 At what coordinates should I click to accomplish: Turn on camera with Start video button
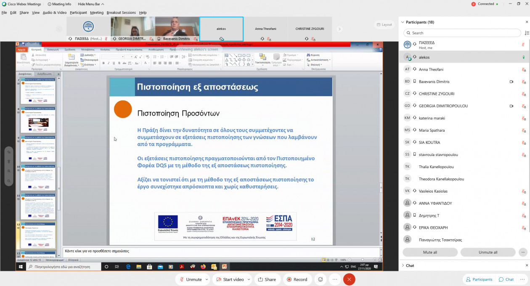click(x=230, y=279)
